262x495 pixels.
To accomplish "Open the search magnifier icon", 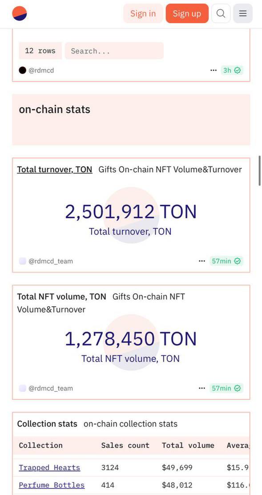I will [x=221, y=13].
